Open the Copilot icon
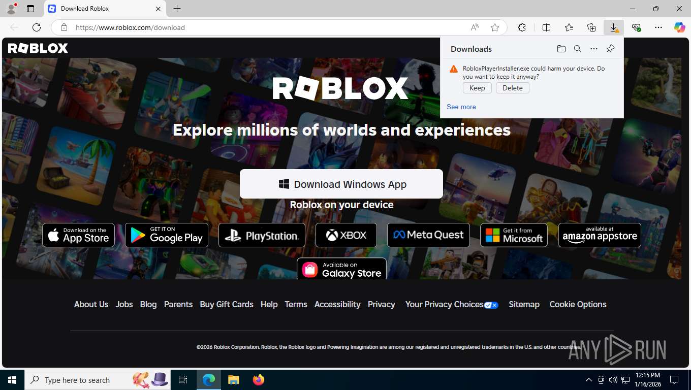The width and height of the screenshot is (691, 390). (x=679, y=27)
